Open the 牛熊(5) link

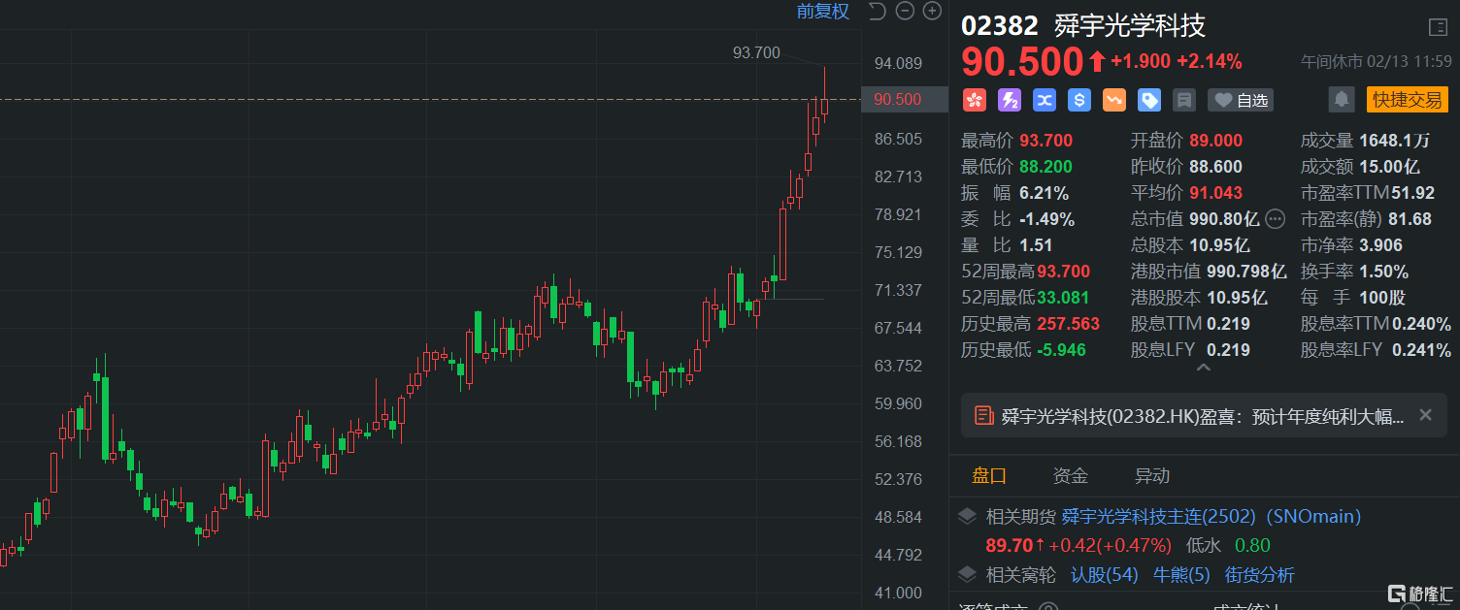[1181, 575]
